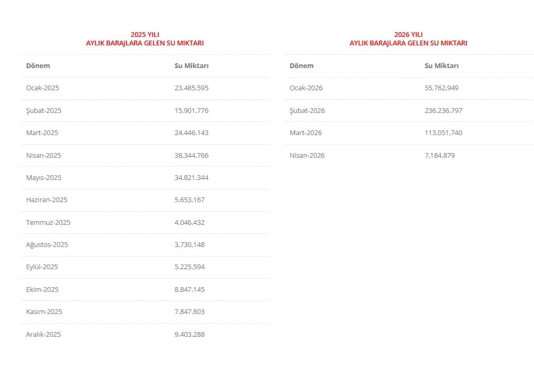Screen dimensions: 534x370
Task: Click the 2026 YILI table heading
Action: click(x=408, y=39)
